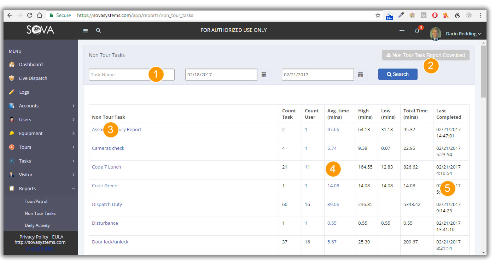Click average time 5.74 for Cameras check
The width and height of the screenshot is (495, 265).
coord(332,148)
